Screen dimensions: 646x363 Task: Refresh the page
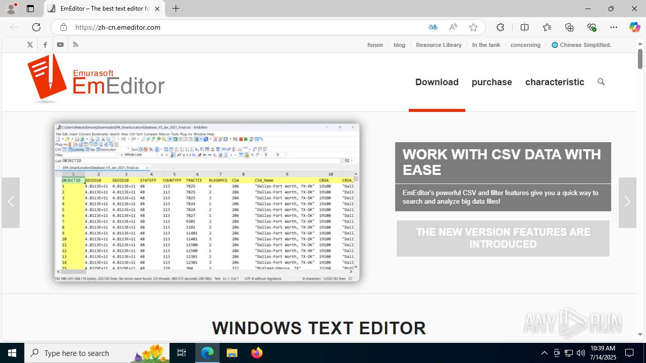tap(36, 27)
